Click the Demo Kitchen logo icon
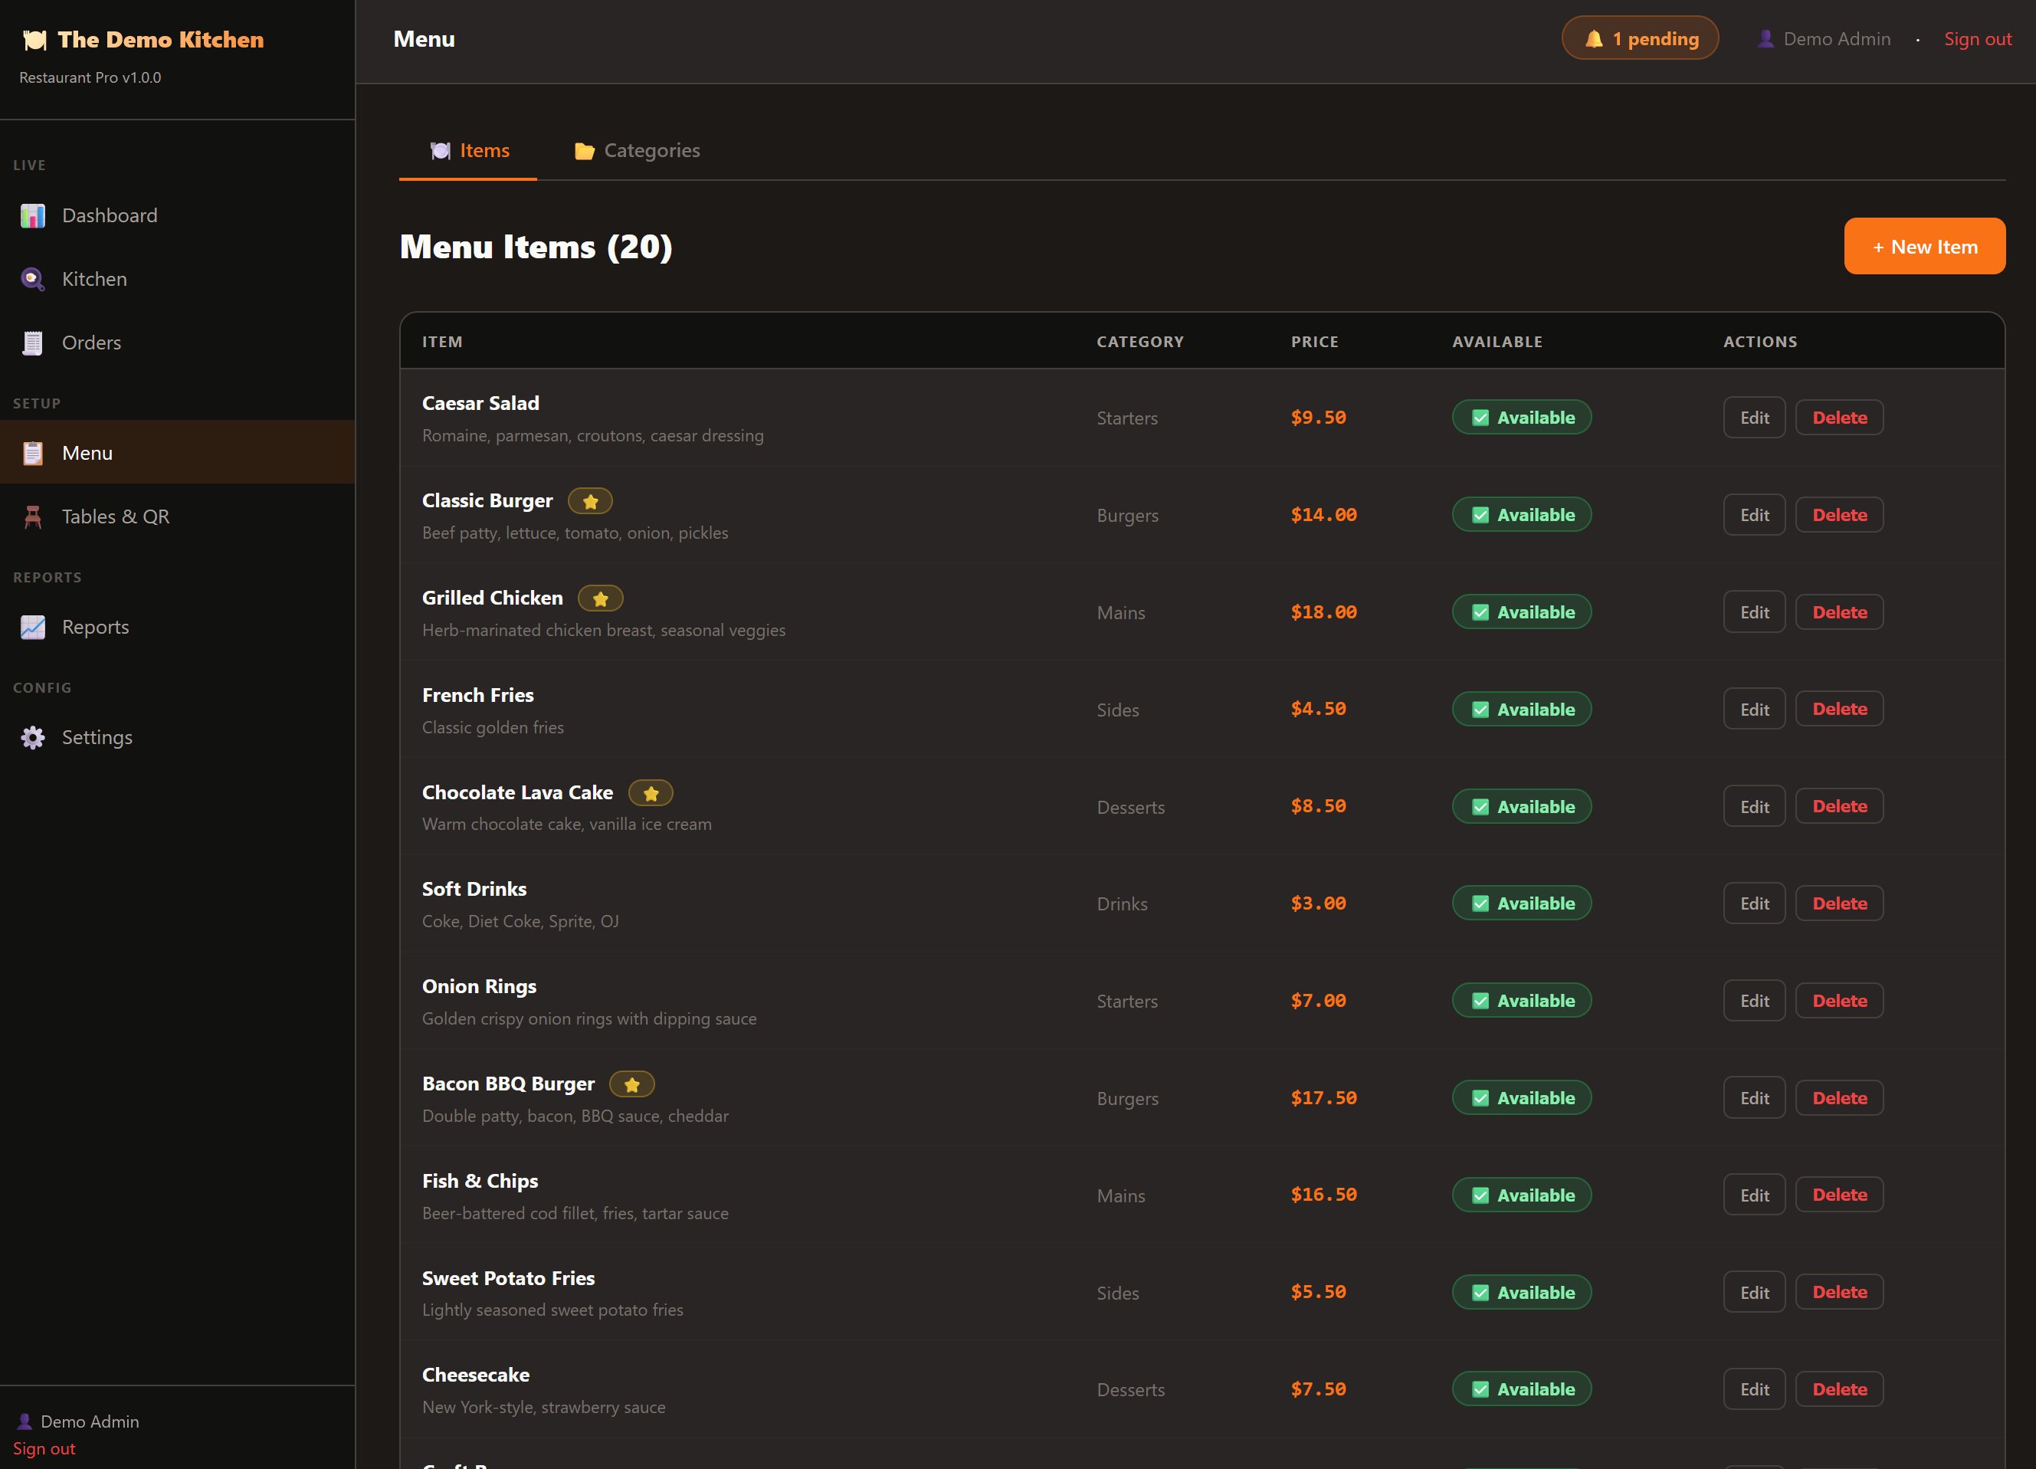2036x1469 pixels. (34, 40)
